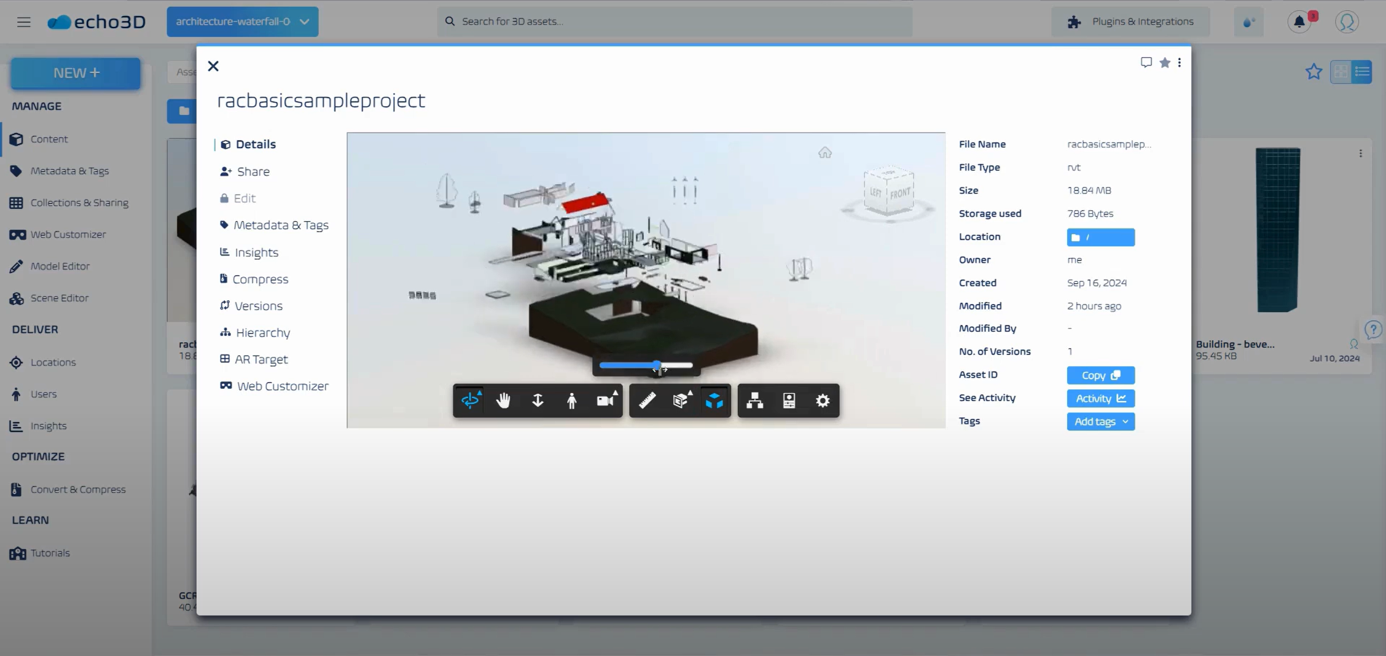Open the Model Browser tree icon

click(754, 400)
